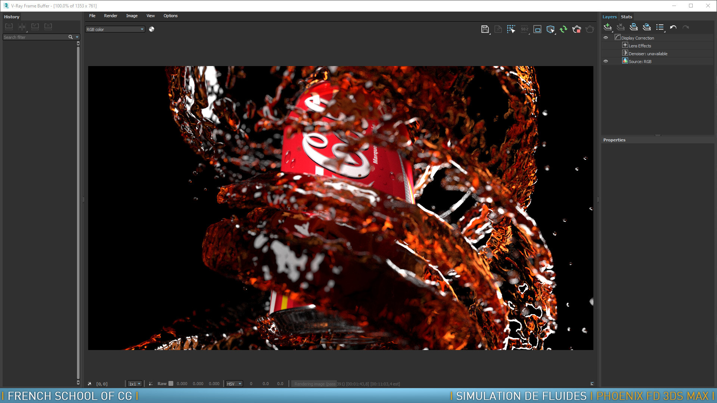Click the green refresh render icon
This screenshot has width=717, height=403.
point(564,29)
